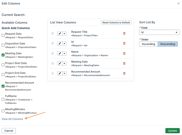Screen dimensions: 182x135
Task: Choose Descending sort order
Action: click(168, 44)
